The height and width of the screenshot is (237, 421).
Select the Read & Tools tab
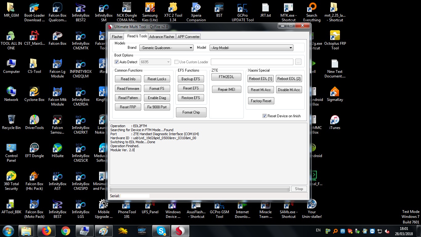(137, 36)
